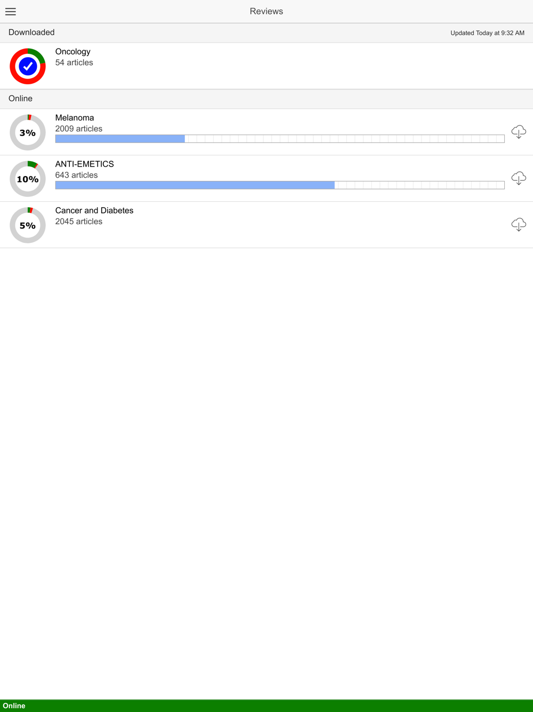Screen dimensions: 533x712
Task: Click the Reviews page title
Action: (x=266, y=11)
